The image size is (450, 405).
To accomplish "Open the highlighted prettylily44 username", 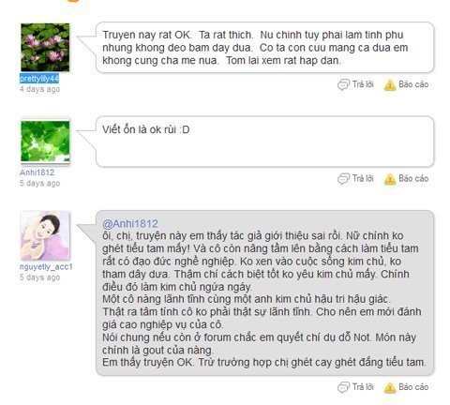I will click(x=39, y=79).
